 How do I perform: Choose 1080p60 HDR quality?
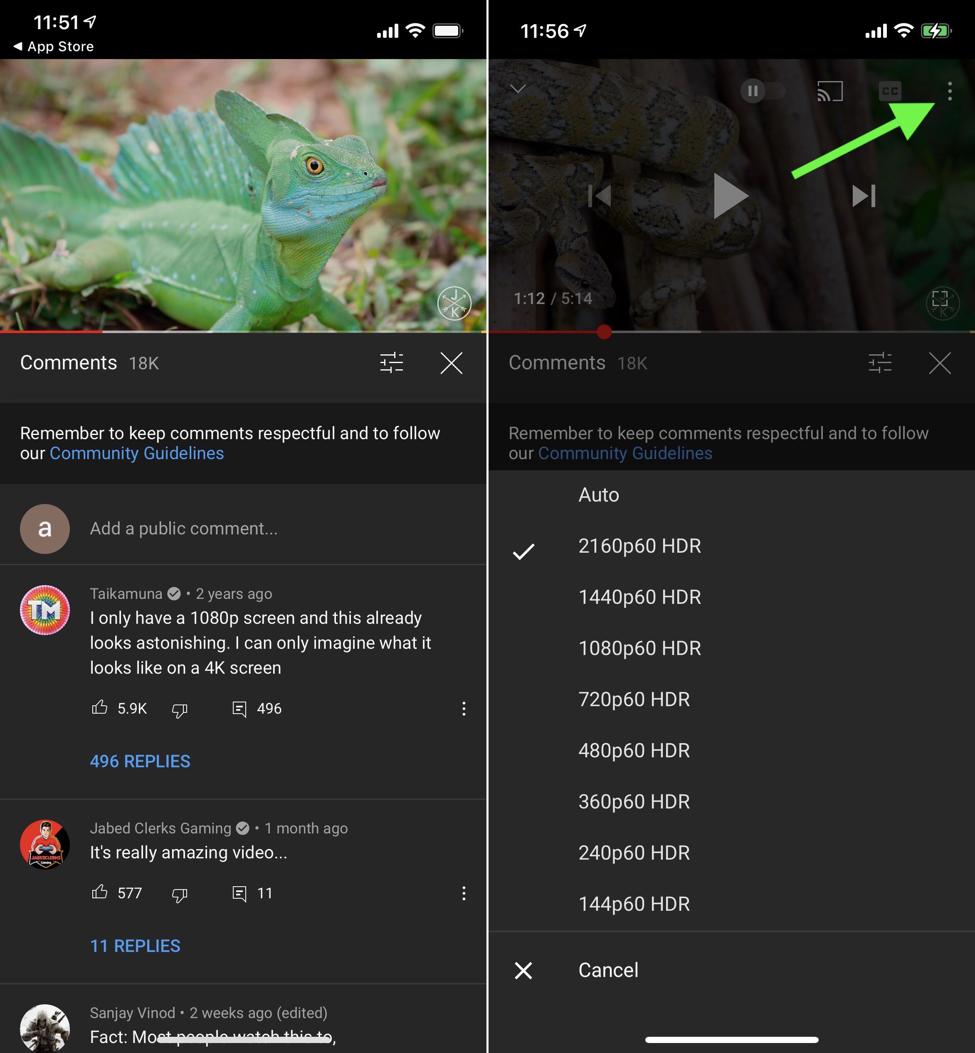[x=639, y=648]
